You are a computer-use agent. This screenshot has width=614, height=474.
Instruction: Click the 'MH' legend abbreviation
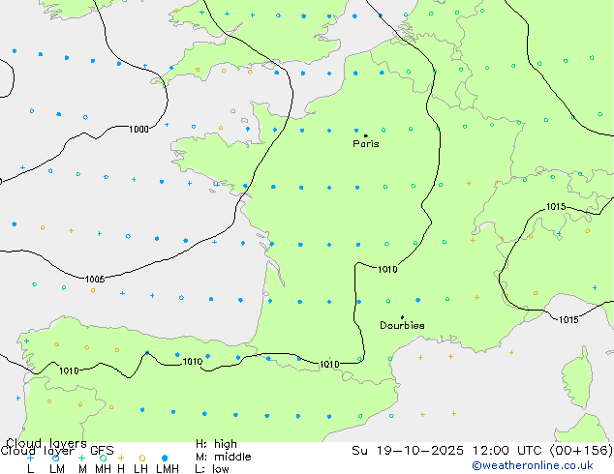pyautogui.click(x=103, y=469)
